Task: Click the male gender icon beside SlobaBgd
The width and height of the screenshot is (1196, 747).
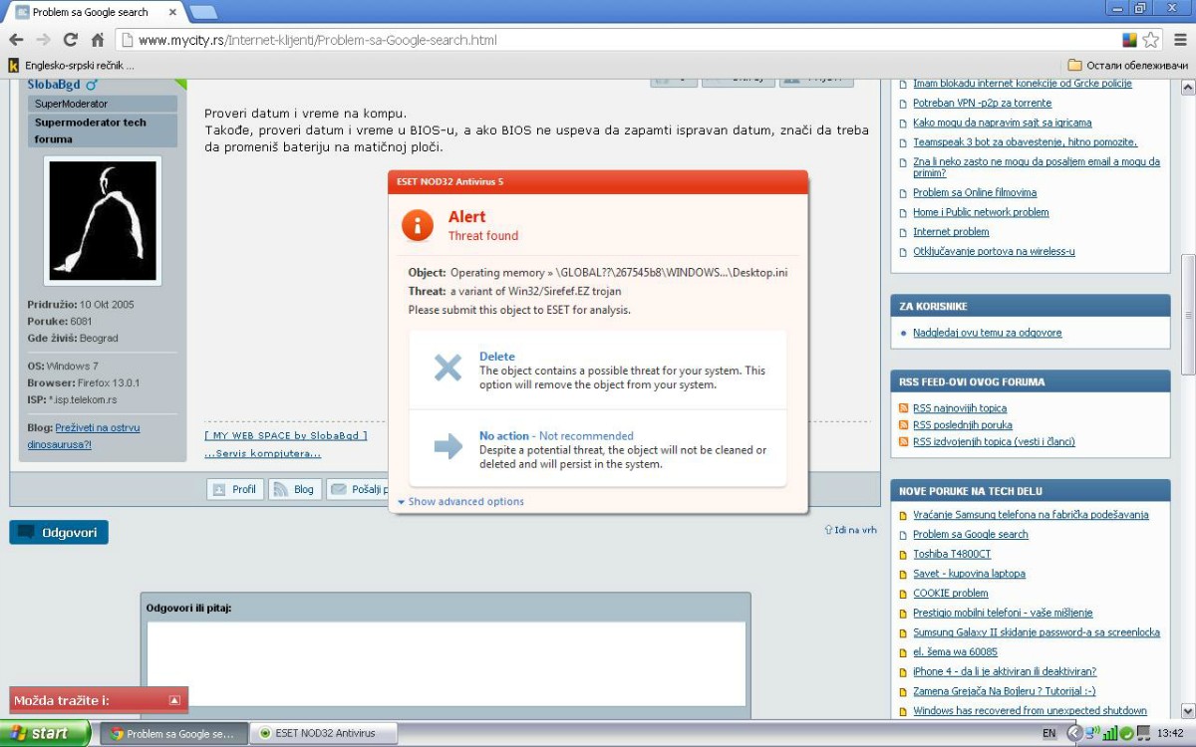Action: (92, 85)
